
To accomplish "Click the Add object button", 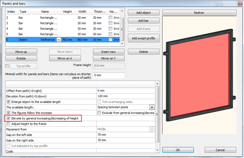I will (144, 13).
